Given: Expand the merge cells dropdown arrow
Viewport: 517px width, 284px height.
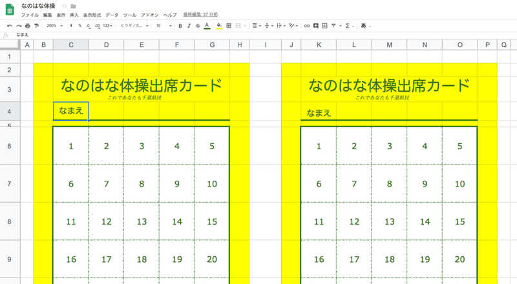Looking at the screenshot, I should 245,26.
